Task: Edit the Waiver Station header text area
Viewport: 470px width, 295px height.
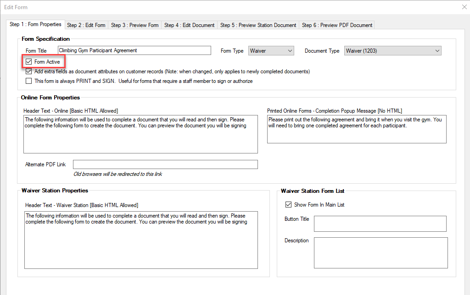Action: click(x=141, y=240)
